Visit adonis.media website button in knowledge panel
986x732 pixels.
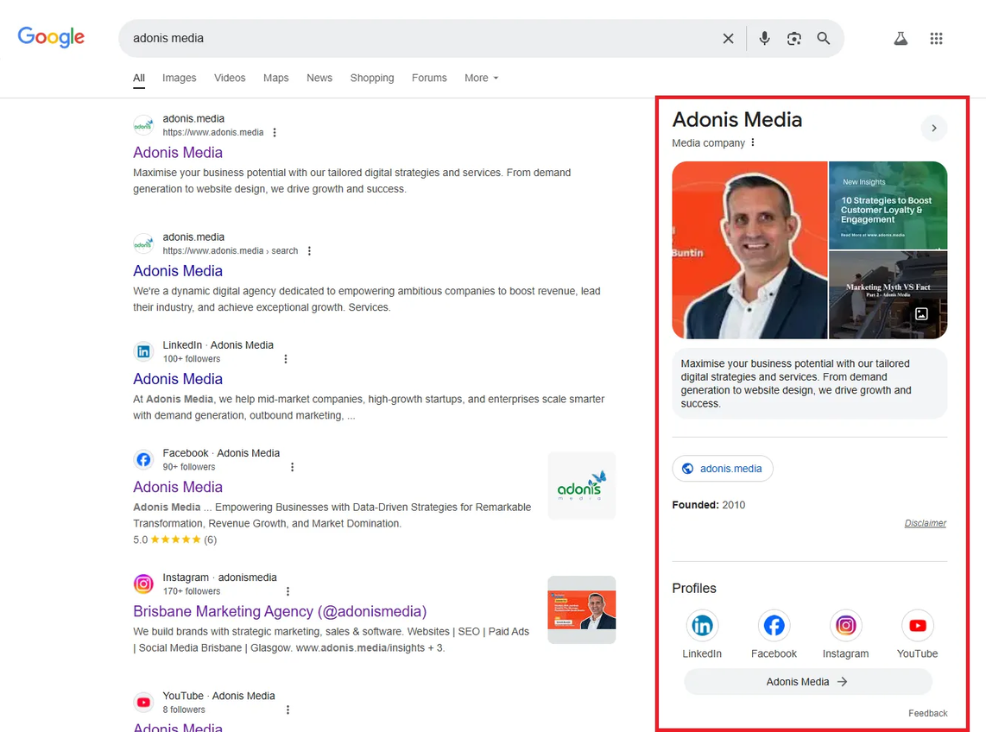tap(723, 469)
